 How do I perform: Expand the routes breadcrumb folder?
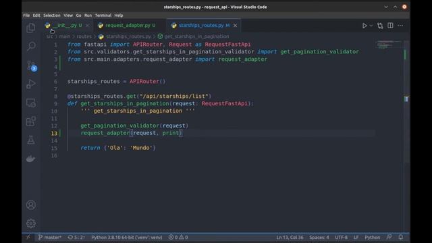point(84,36)
